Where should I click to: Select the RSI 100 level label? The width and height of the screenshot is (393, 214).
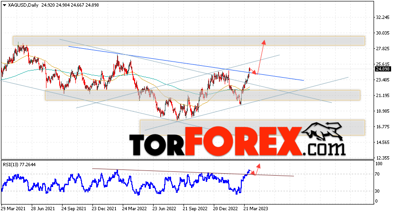[379, 164]
